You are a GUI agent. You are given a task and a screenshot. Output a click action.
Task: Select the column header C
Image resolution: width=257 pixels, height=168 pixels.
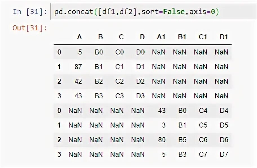pos(121,37)
